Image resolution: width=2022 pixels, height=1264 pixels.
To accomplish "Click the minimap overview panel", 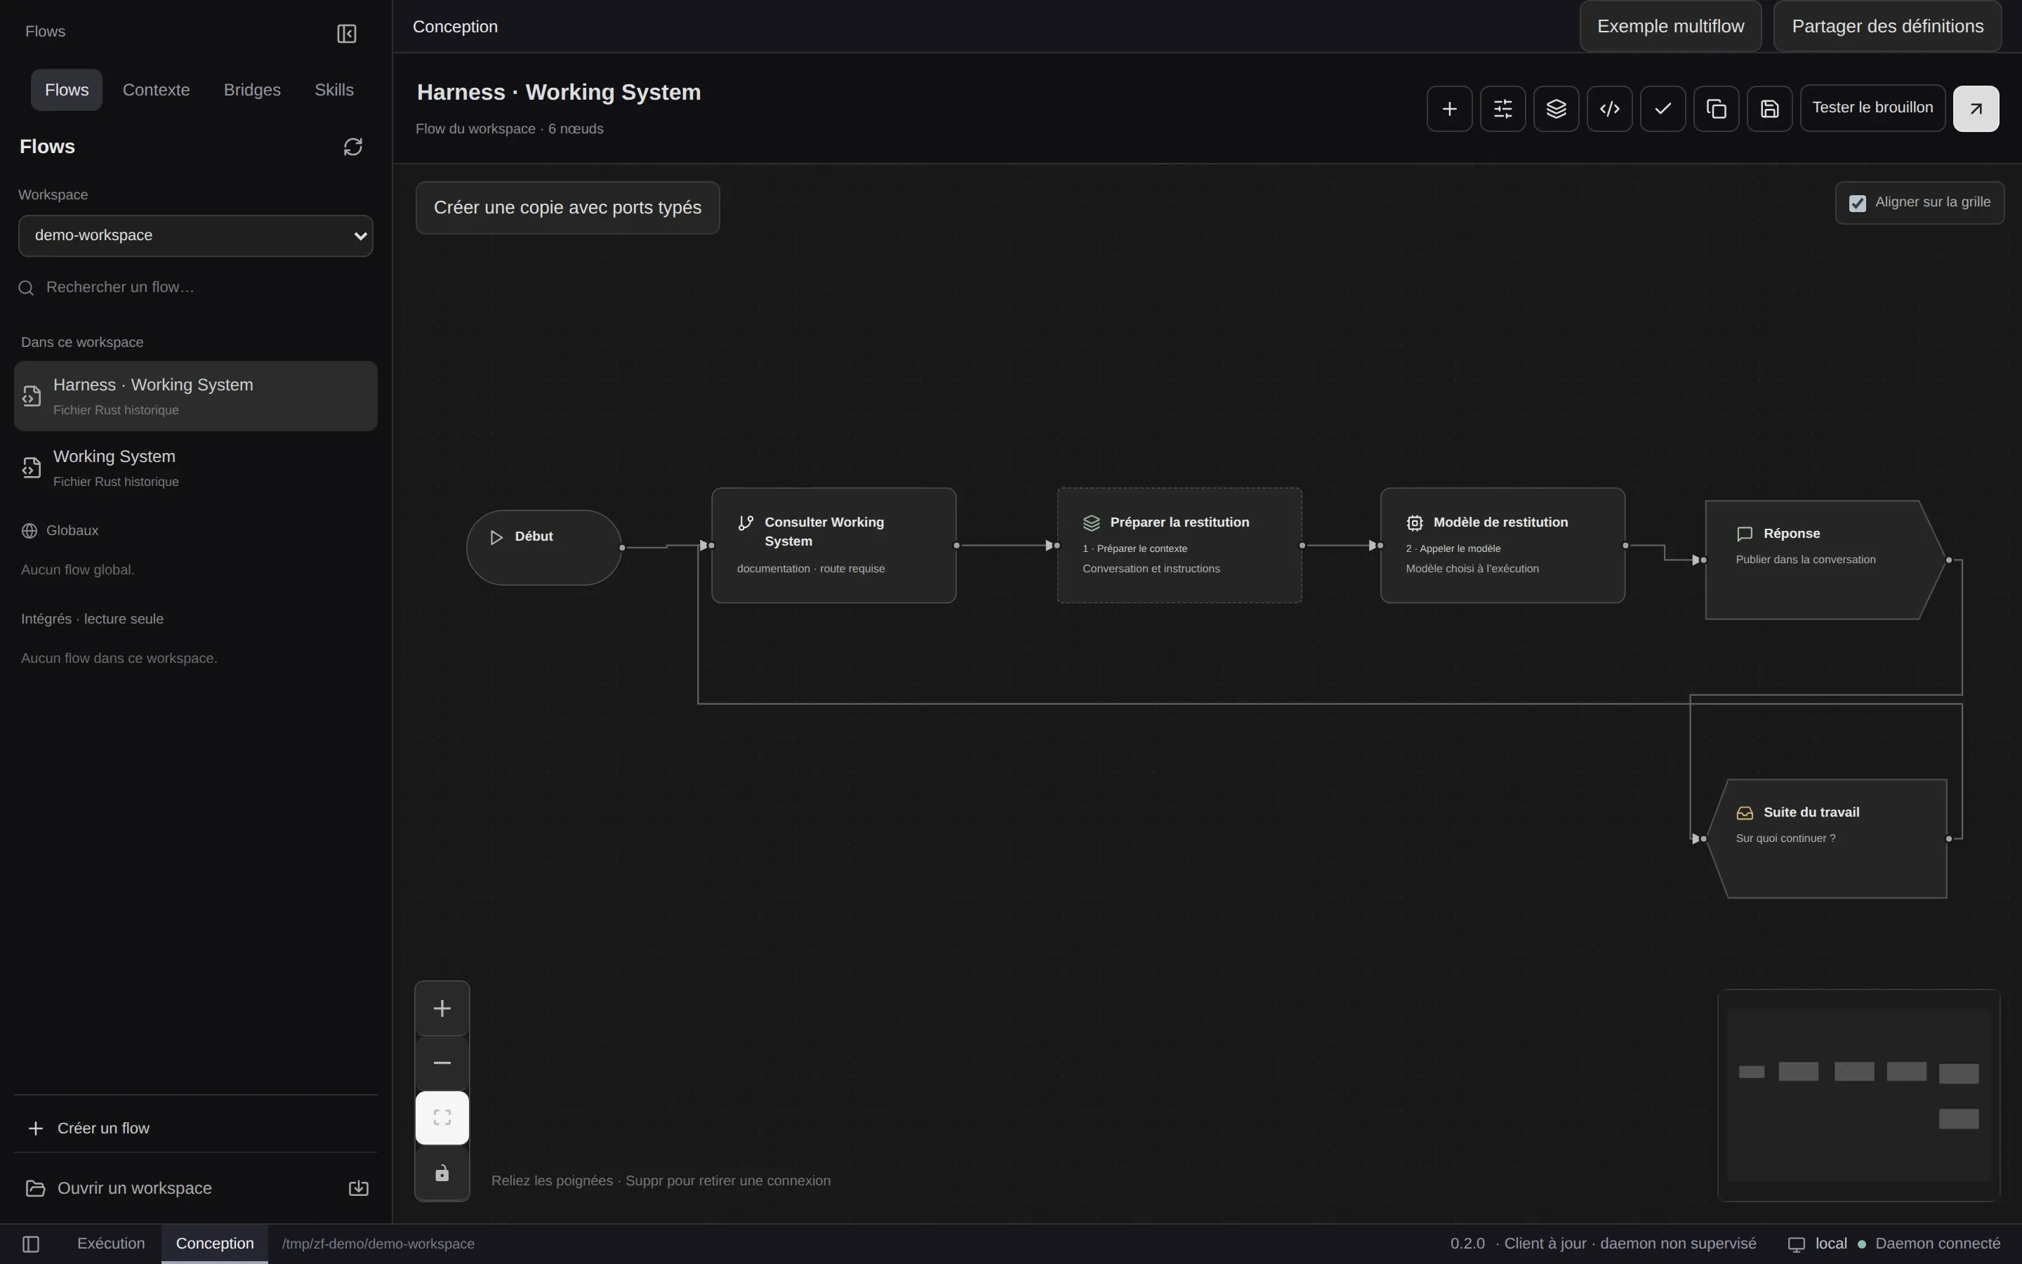I will pyautogui.click(x=1858, y=1095).
